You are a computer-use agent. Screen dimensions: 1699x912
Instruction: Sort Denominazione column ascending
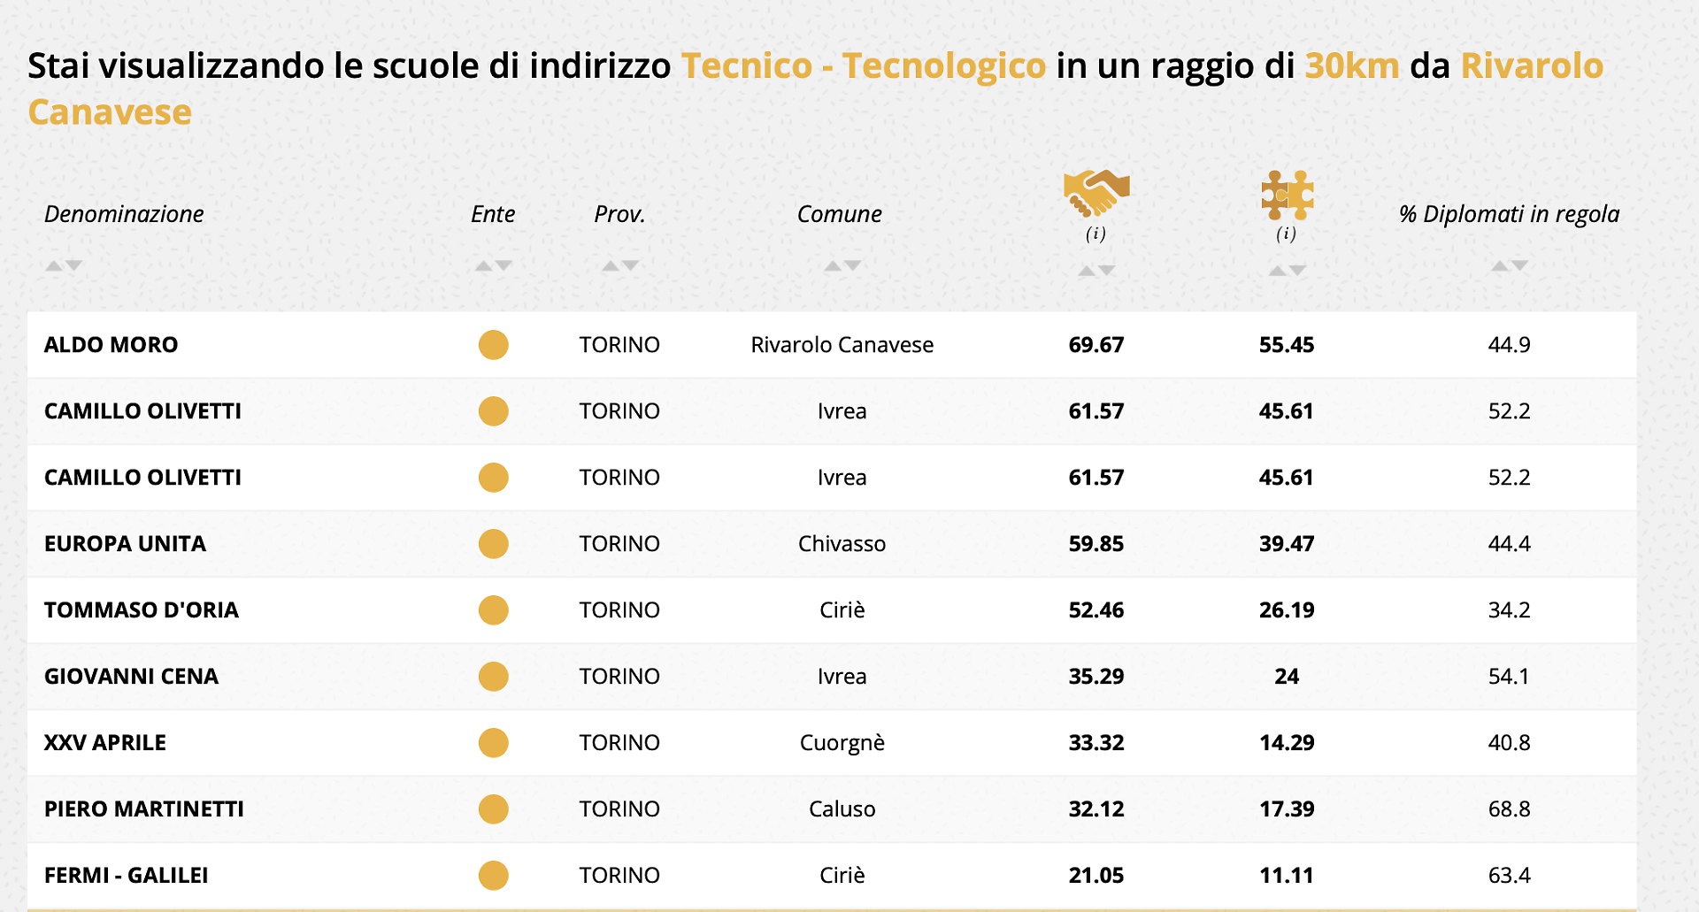click(54, 265)
